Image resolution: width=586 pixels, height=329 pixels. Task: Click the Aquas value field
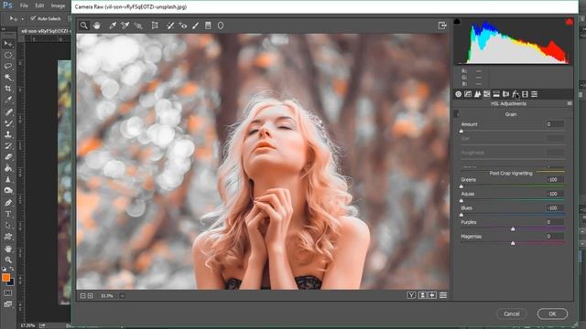click(555, 194)
